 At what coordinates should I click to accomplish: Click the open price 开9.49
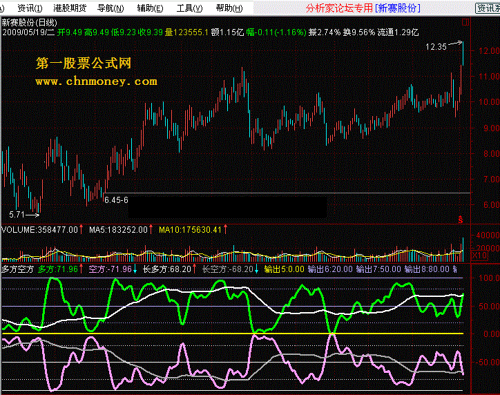(70, 32)
